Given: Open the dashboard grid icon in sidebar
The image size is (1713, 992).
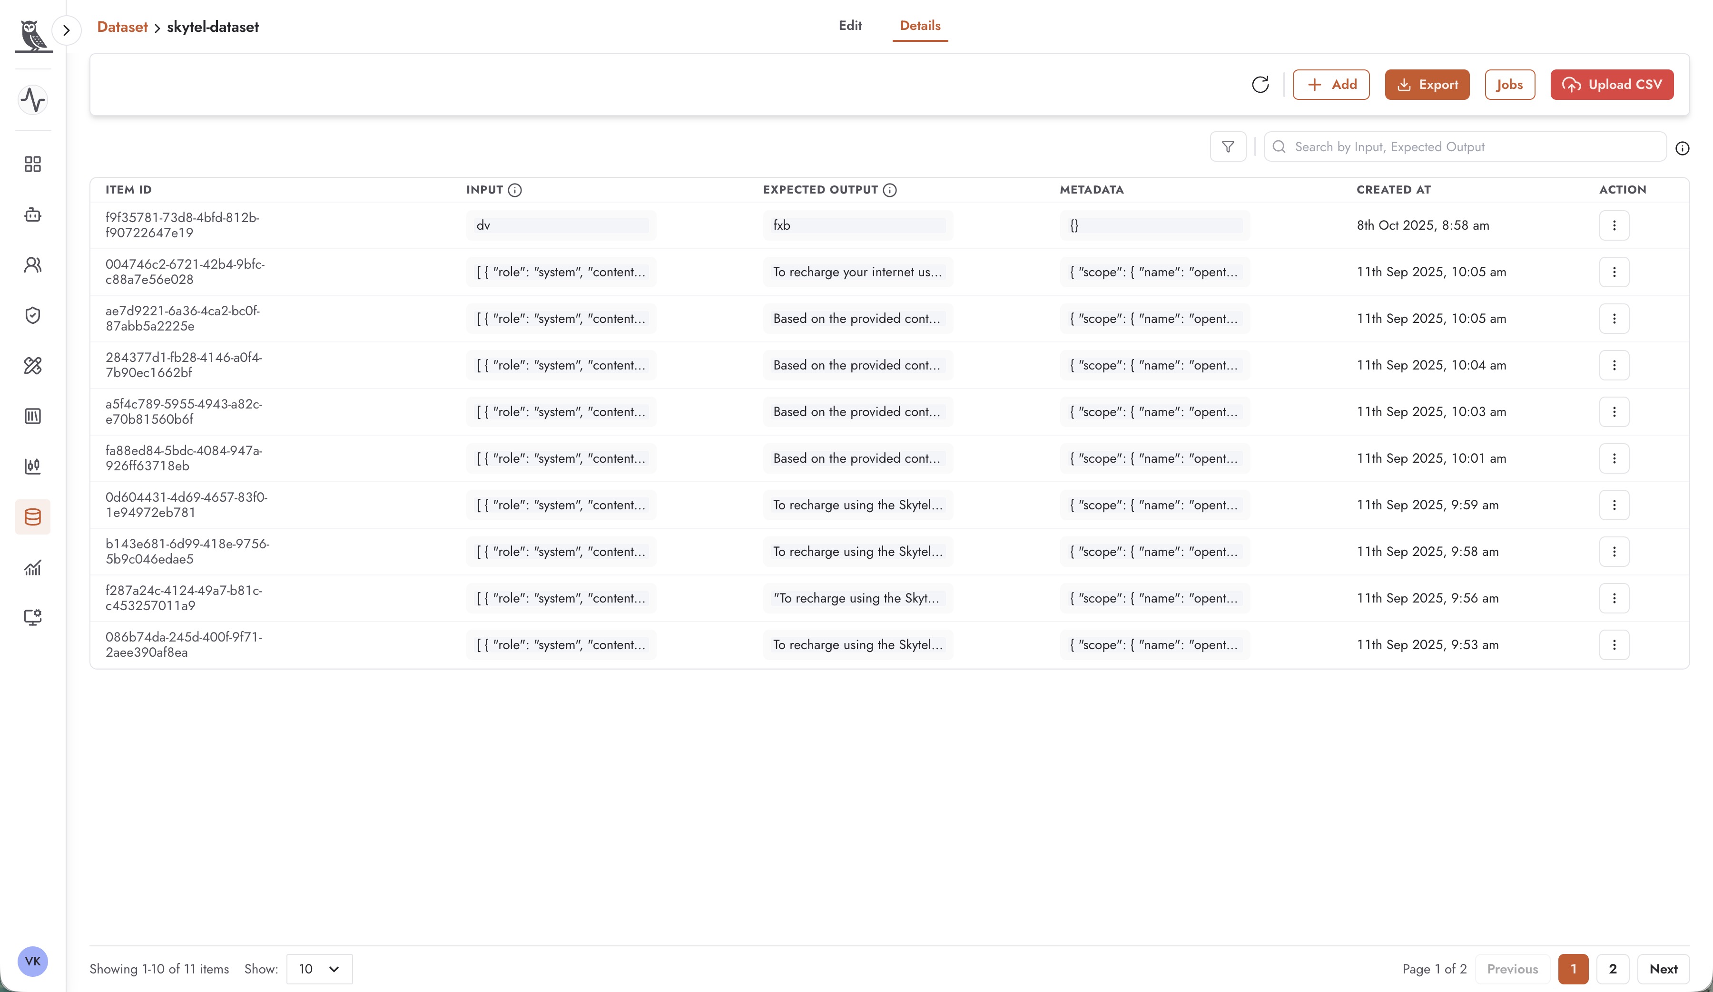Looking at the screenshot, I should 33,164.
